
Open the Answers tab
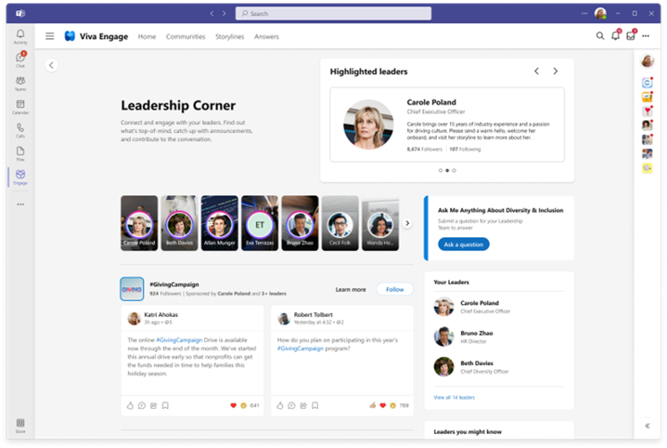click(266, 37)
